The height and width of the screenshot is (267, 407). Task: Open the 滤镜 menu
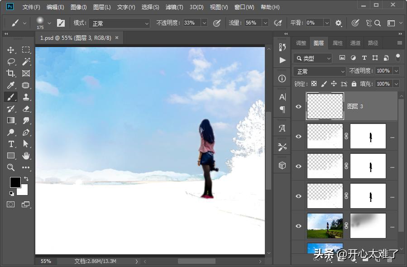[x=174, y=7]
